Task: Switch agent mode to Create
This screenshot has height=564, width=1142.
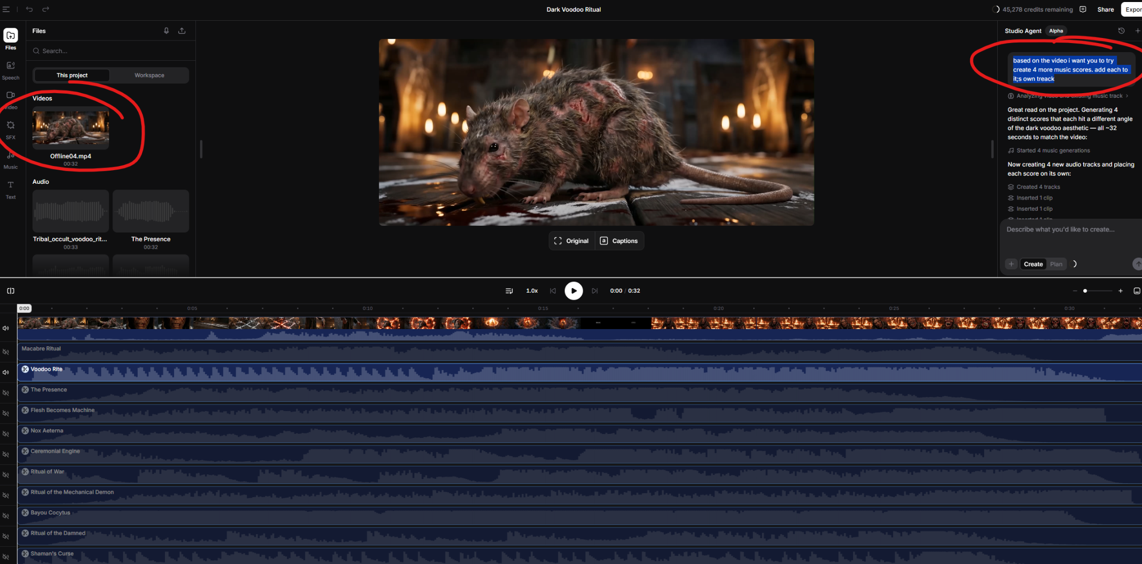Action: coord(1033,264)
